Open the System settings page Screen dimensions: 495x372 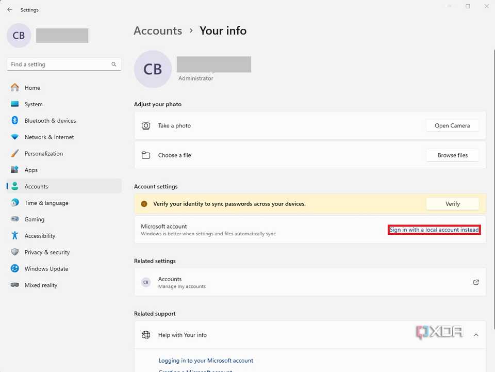point(34,104)
